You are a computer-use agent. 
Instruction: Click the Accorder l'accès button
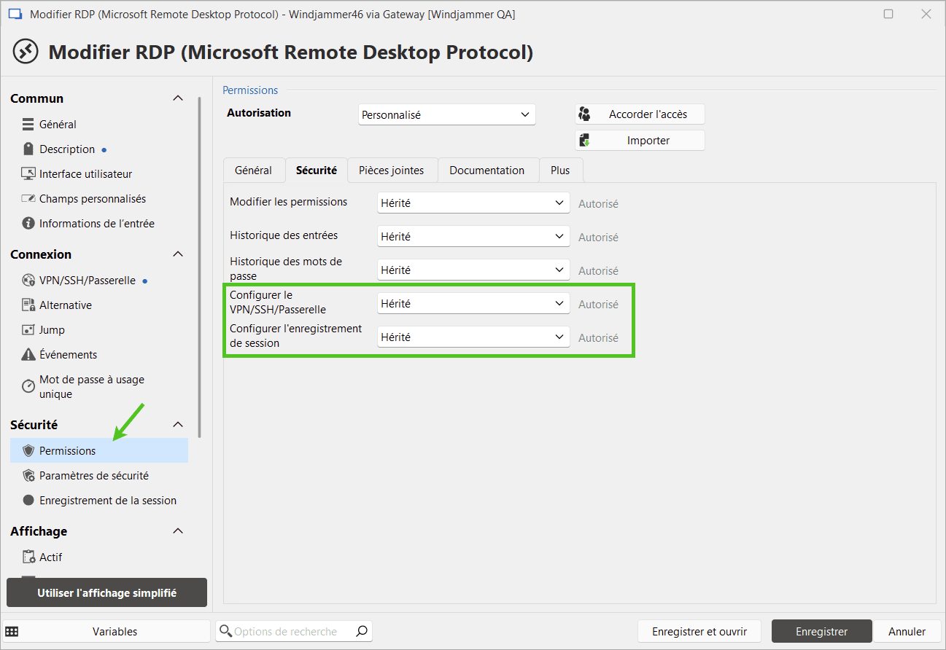[640, 114]
